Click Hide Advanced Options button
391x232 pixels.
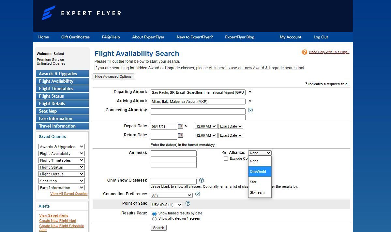coord(113,76)
